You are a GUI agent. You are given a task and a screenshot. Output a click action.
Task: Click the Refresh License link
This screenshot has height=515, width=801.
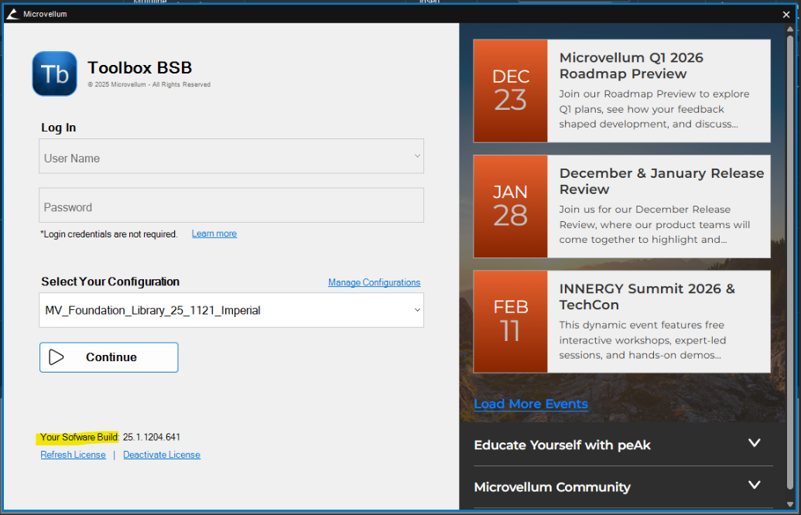(x=73, y=455)
